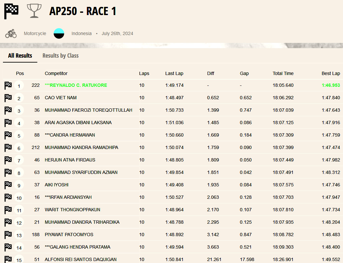Click the motorcycle rider icon
The image size is (343, 263).
click(11, 33)
